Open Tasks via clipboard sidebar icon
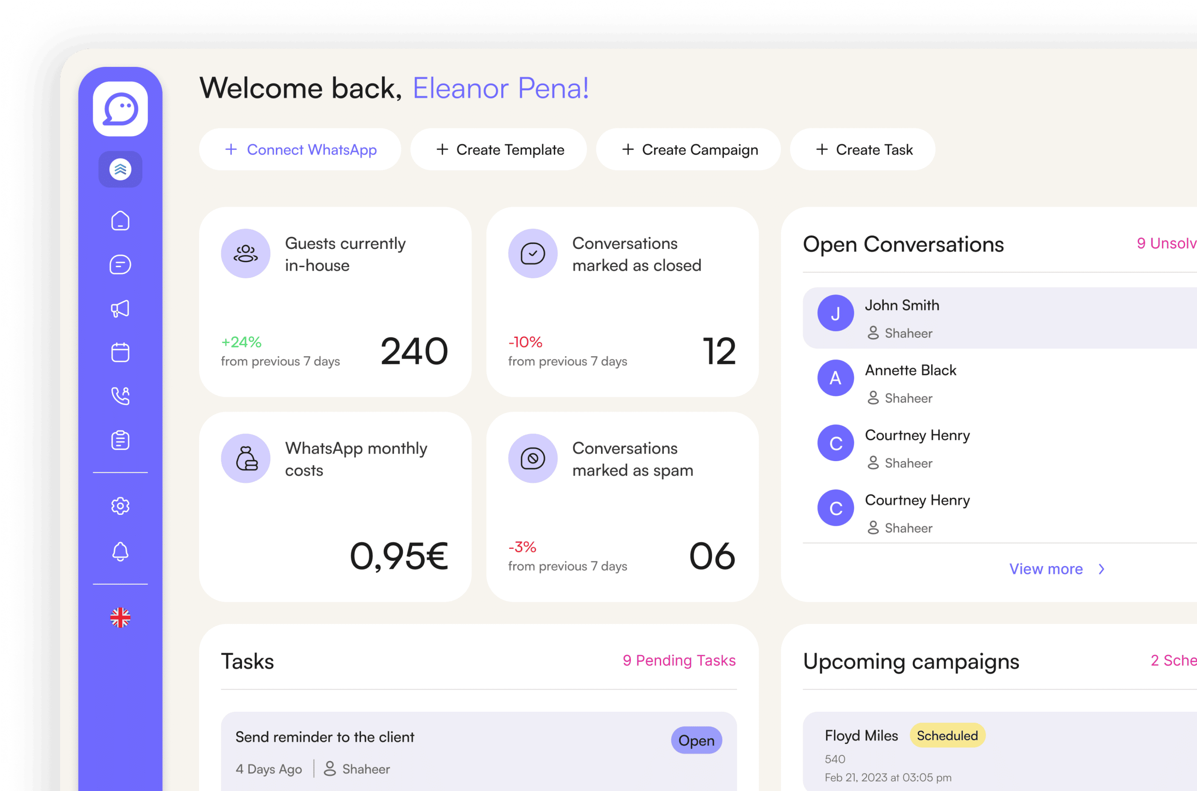The image size is (1197, 791). click(x=120, y=440)
